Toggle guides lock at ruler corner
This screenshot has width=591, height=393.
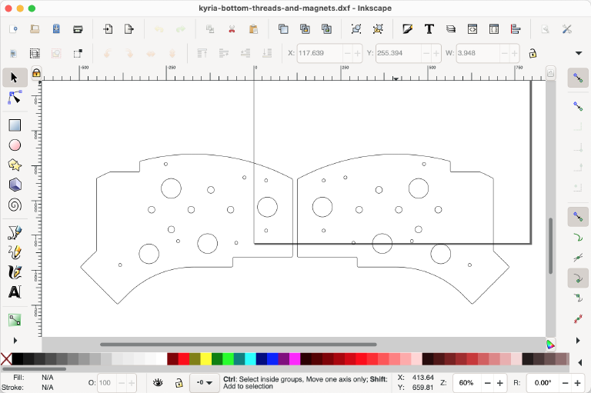(x=36, y=73)
